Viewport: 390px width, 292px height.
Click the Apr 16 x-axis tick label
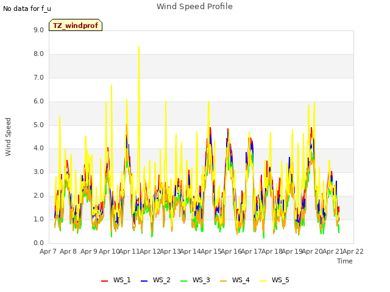coord(231,251)
